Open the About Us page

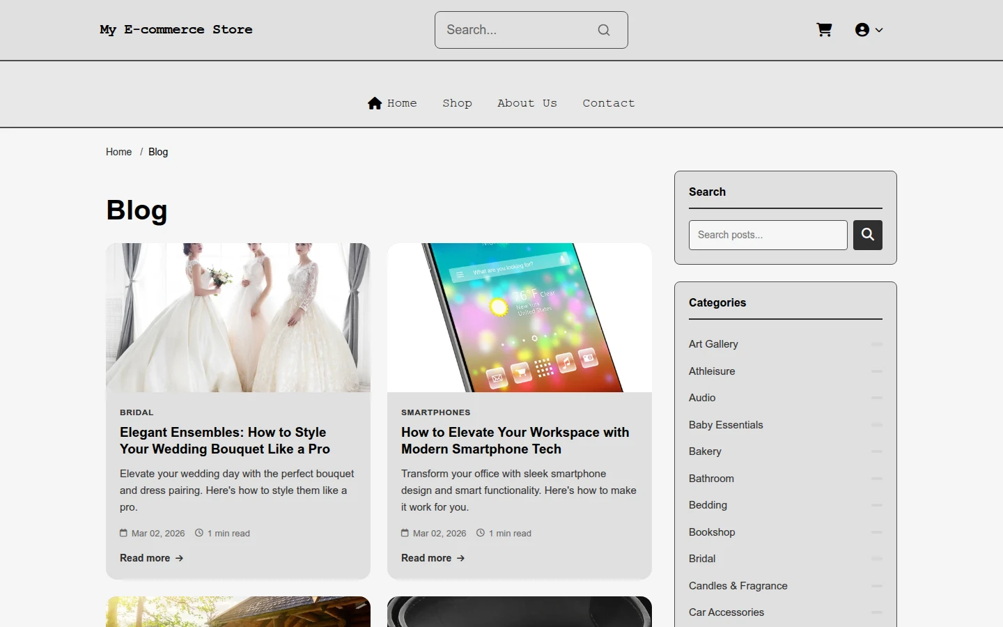[x=527, y=103]
